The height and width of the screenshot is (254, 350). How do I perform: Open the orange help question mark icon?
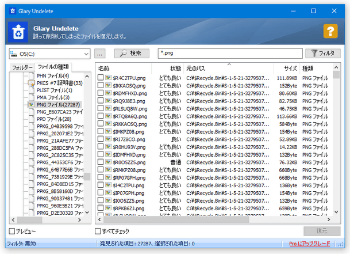(x=330, y=31)
